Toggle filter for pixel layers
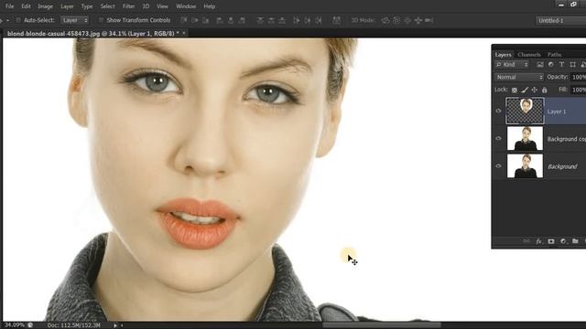586x329 pixels. [x=540, y=65]
